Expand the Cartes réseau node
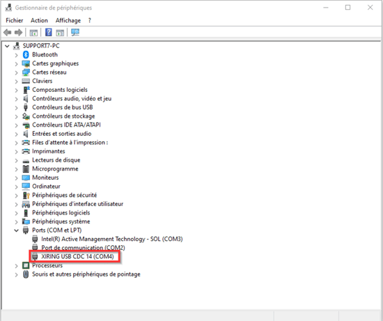The image size is (383, 321). click(17, 72)
